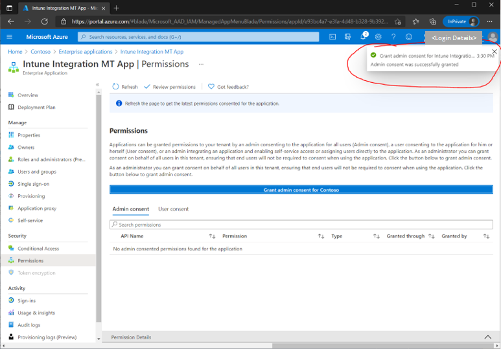This screenshot has height=349, width=501.
Task: Open the browser favorites star icon
Action: 415,21
